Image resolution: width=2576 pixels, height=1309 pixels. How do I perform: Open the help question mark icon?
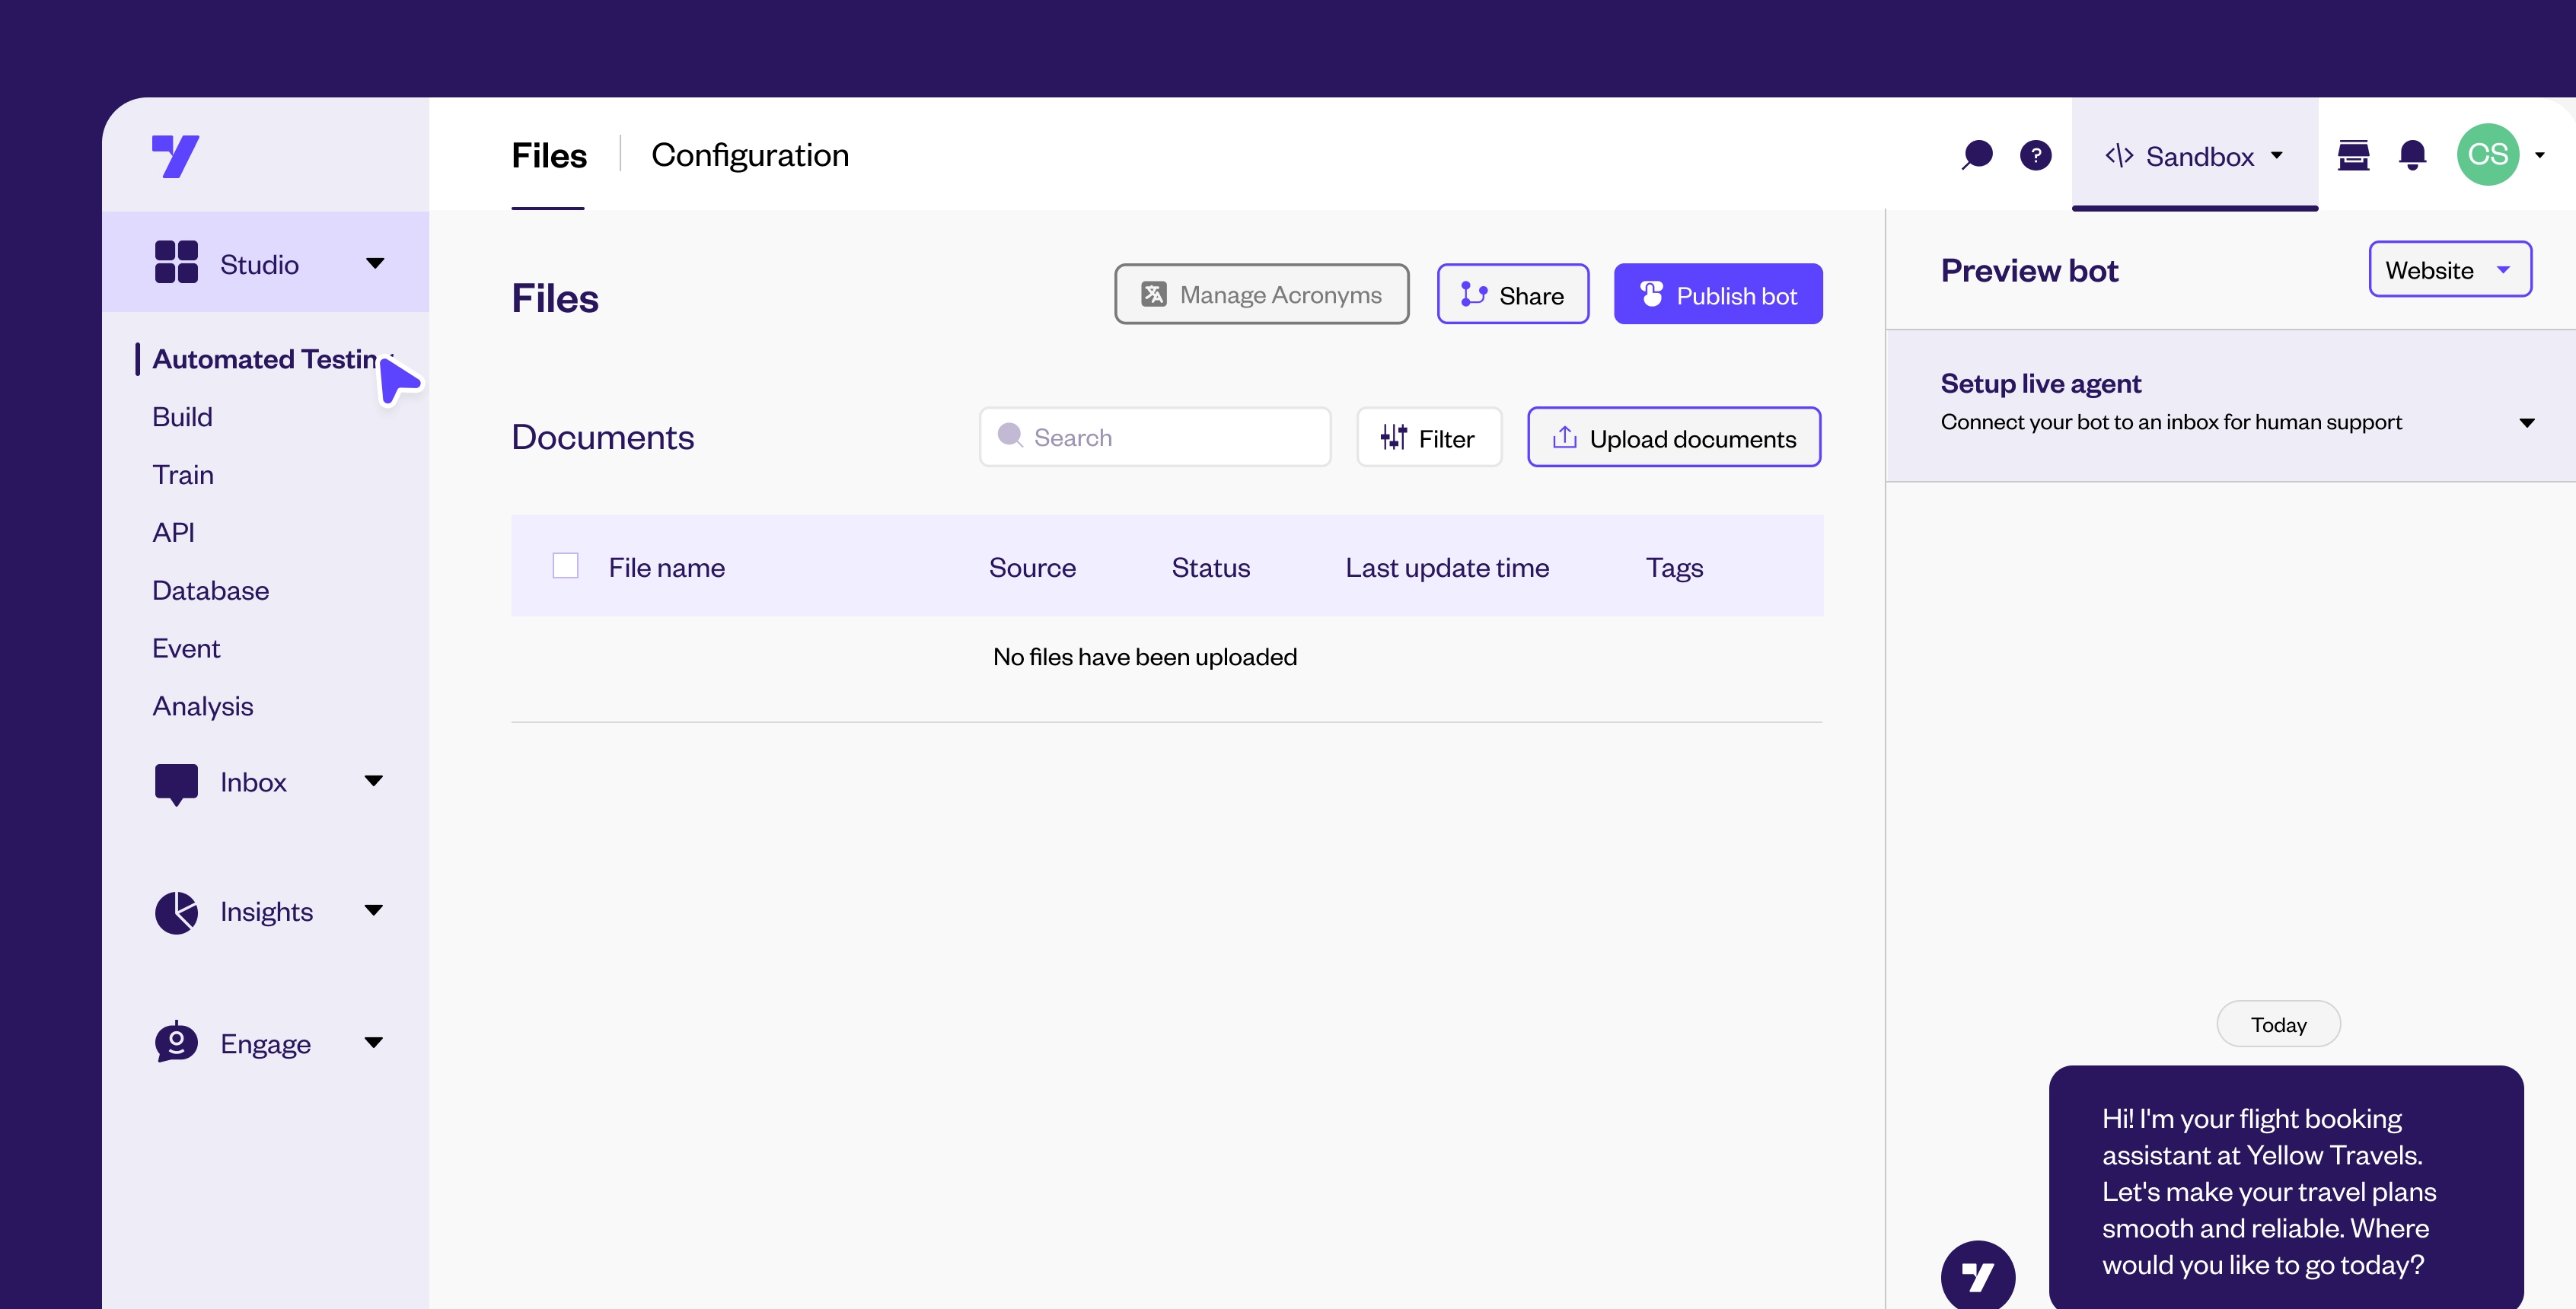(x=2035, y=155)
